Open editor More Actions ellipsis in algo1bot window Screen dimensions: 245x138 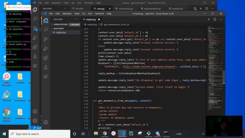220,20
